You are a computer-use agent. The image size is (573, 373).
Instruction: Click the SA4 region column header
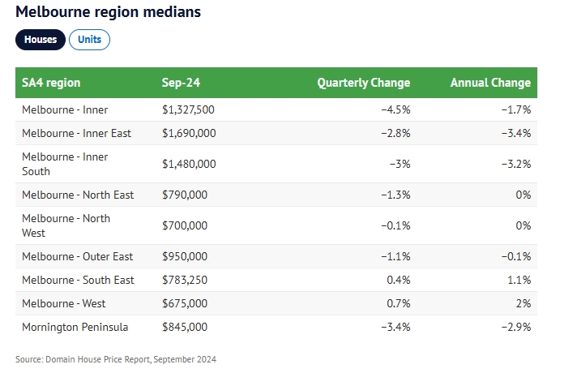click(x=51, y=83)
